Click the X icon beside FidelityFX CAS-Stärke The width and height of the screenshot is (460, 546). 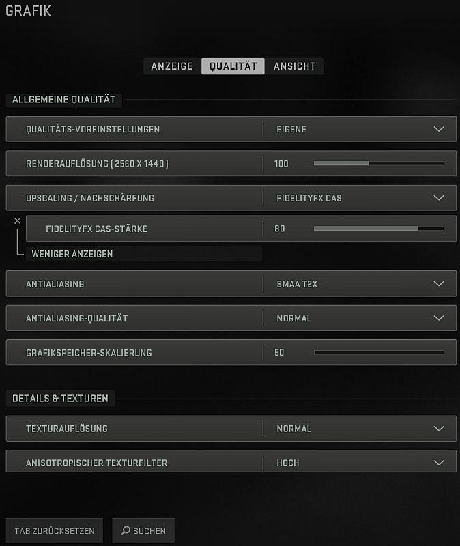point(18,220)
